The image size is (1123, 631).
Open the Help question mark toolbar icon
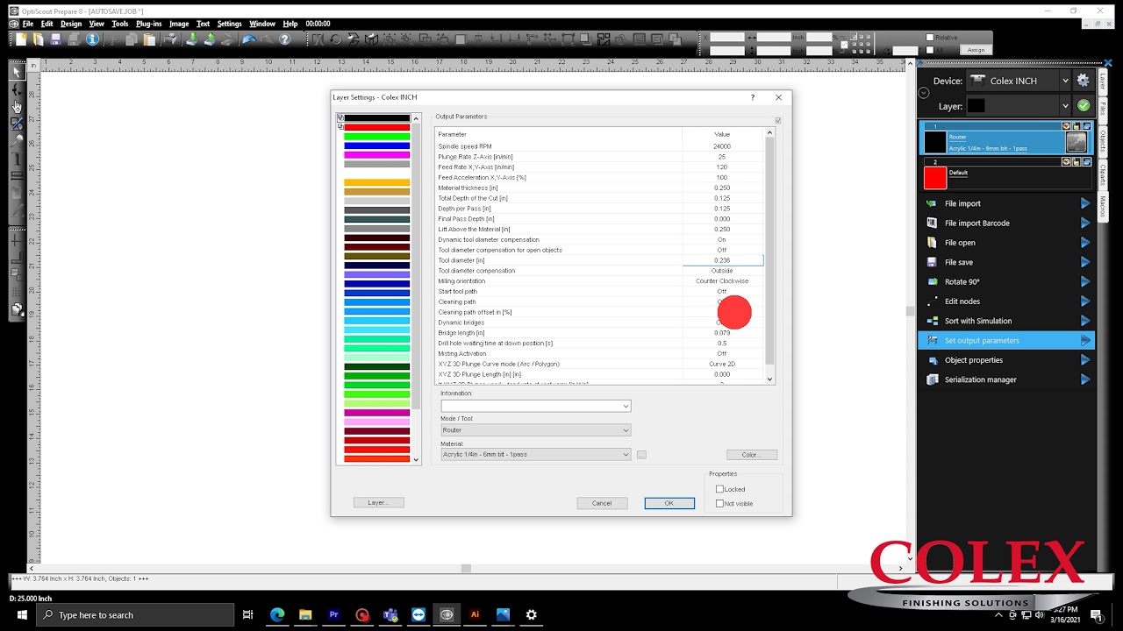284,39
